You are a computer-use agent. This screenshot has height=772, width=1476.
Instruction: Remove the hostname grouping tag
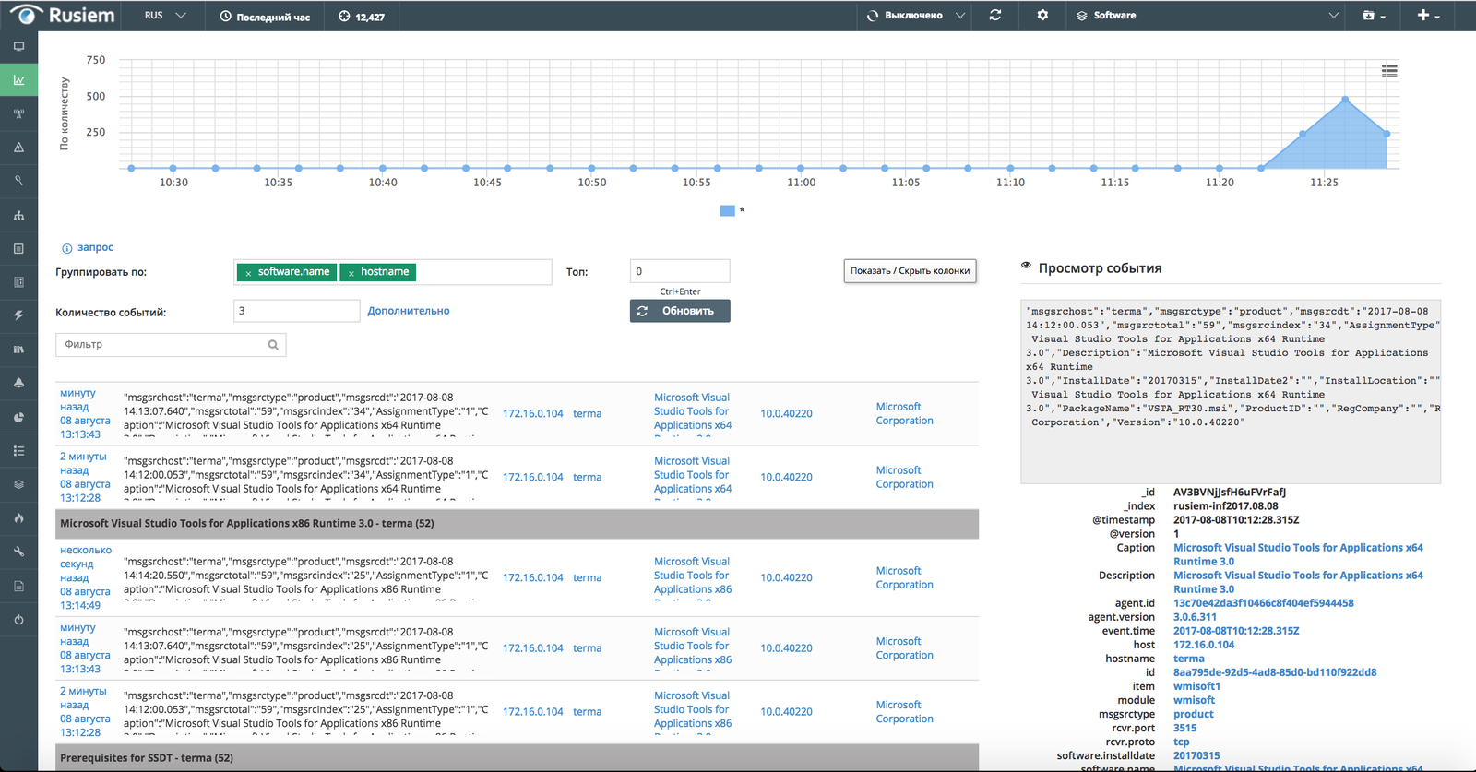click(351, 273)
